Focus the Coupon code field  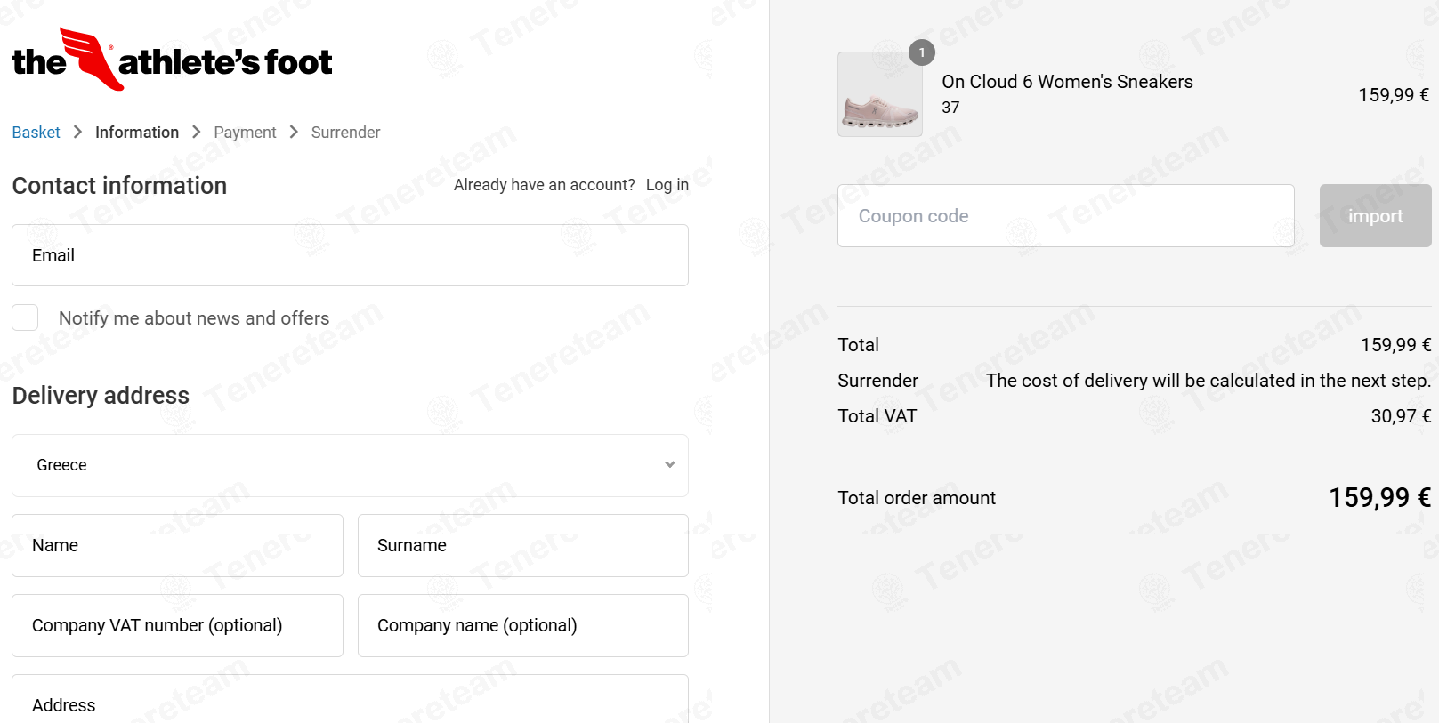pyautogui.click(x=1065, y=215)
